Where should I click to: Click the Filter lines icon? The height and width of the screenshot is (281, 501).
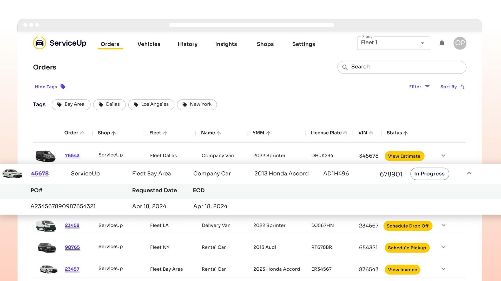(427, 87)
